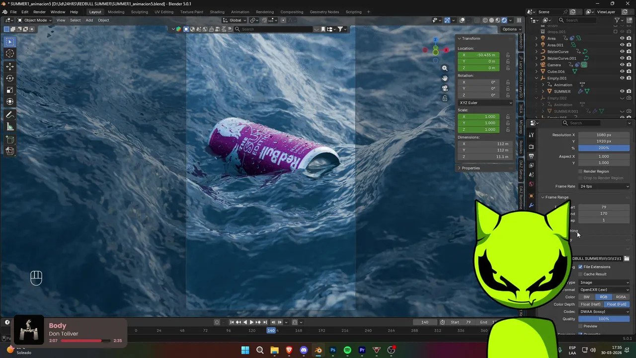The height and width of the screenshot is (358, 636).
Task: Click the outliner filter funnel icon
Action: point(617,20)
